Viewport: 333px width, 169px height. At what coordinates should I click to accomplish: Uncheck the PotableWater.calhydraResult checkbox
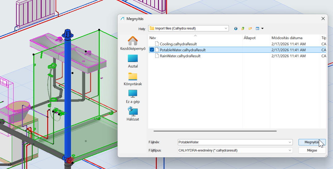152,50
